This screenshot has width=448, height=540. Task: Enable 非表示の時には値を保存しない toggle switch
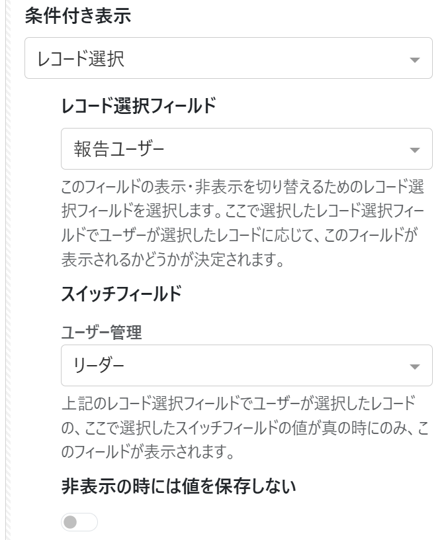(79, 522)
